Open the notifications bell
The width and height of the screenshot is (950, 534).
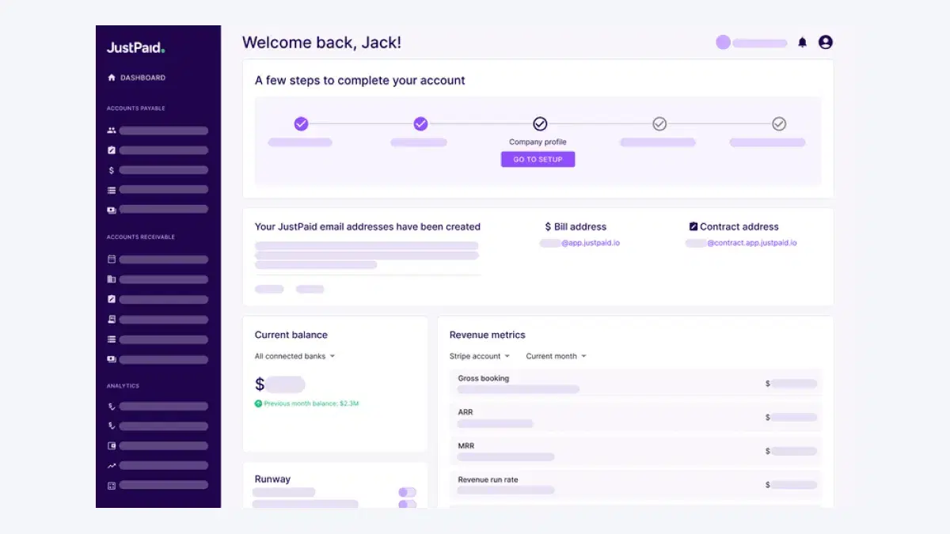click(x=802, y=43)
